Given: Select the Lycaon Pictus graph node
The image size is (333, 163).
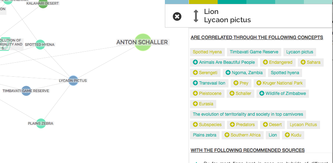Looking at the screenshot, I should point(73,81).
